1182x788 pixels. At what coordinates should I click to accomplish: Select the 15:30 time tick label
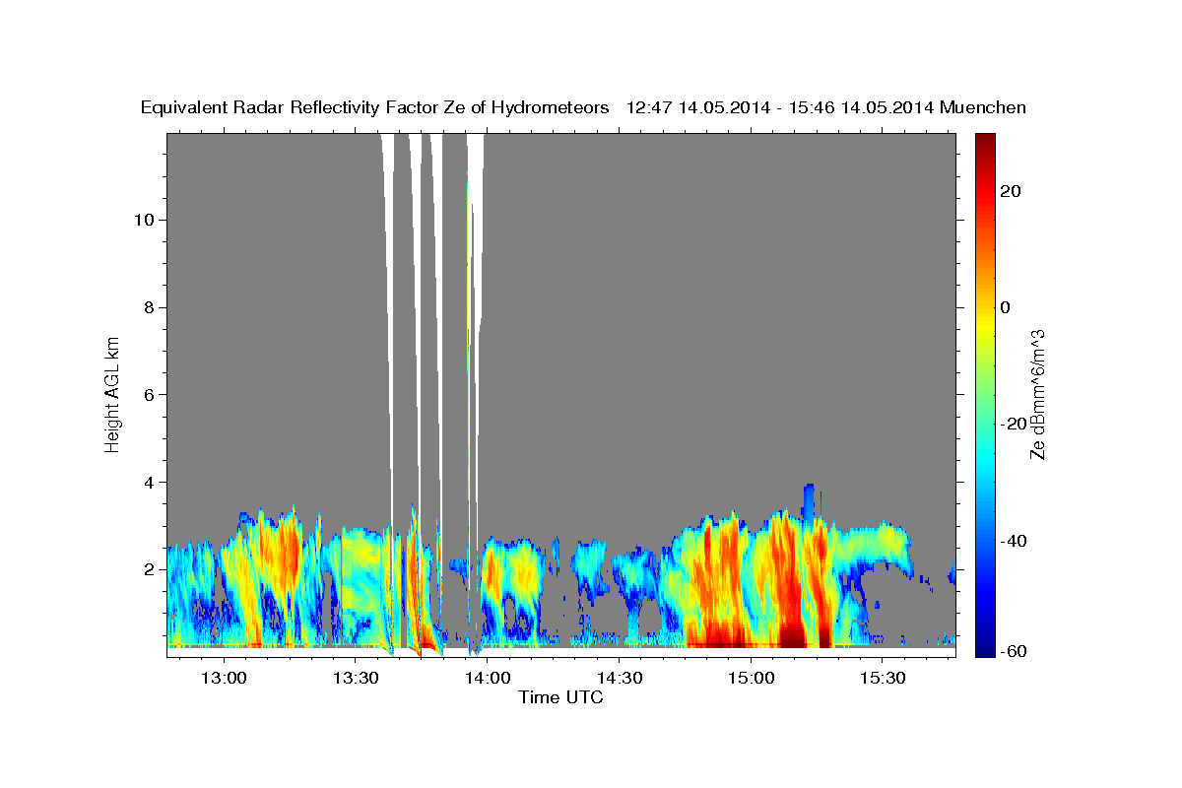pyautogui.click(x=884, y=678)
